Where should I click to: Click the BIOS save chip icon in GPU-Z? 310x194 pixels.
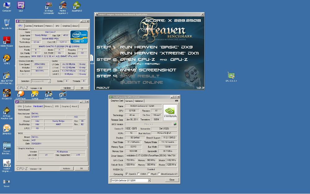point(175,124)
